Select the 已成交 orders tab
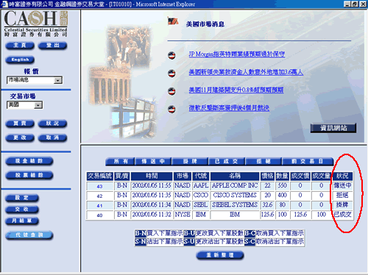 click(227, 161)
